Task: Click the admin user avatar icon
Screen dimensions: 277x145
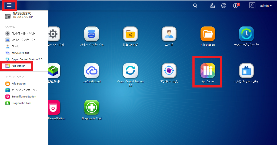Action: (252, 6)
